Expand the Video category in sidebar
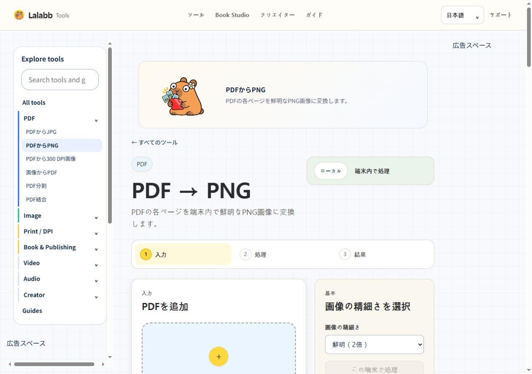 (x=61, y=263)
